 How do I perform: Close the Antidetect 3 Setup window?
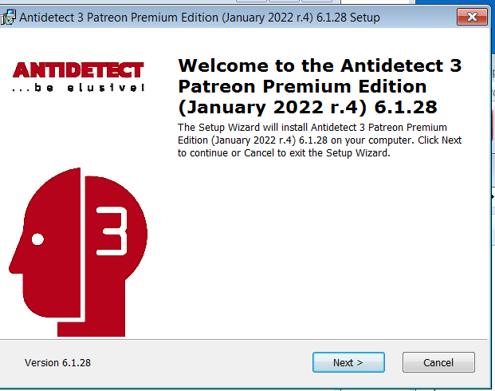coord(472,17)
